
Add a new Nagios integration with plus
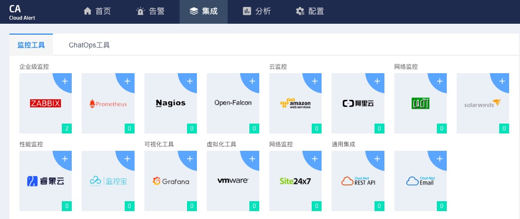click(x=189, y=81)
